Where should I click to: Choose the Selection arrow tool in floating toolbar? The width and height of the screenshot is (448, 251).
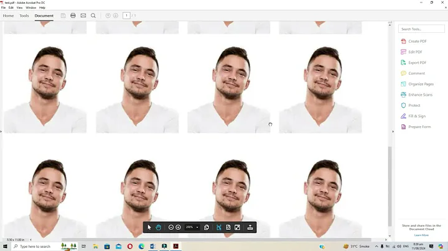coord(149,227)
